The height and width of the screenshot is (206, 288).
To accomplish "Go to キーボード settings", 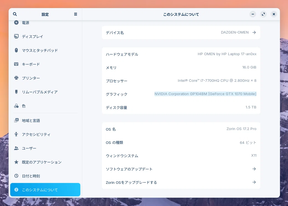I will (x=45, y=64).
